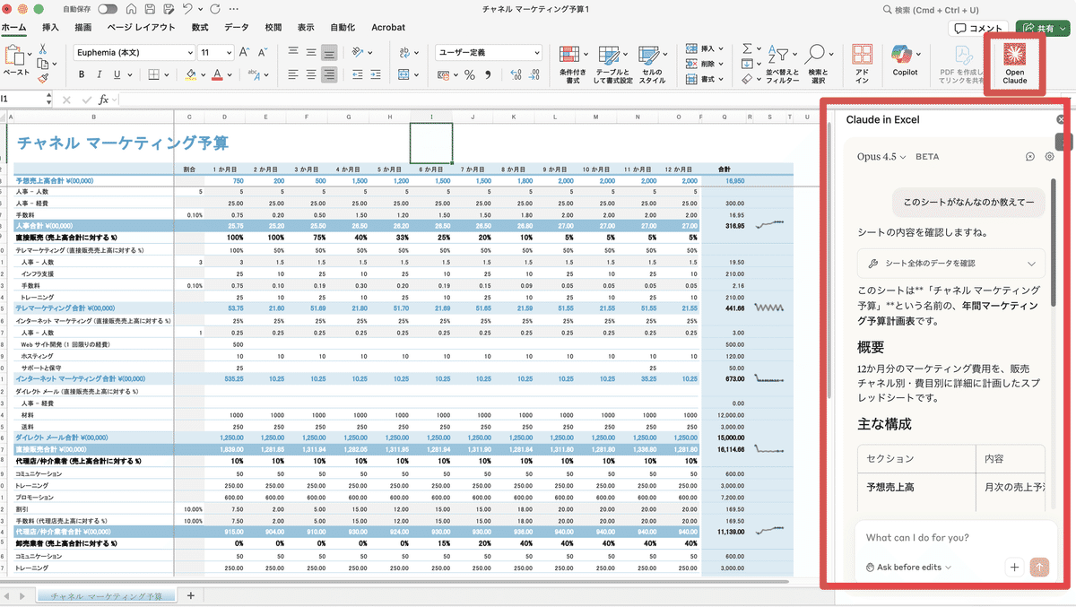Open the Euphemia font name dropdown

point(189,53)
